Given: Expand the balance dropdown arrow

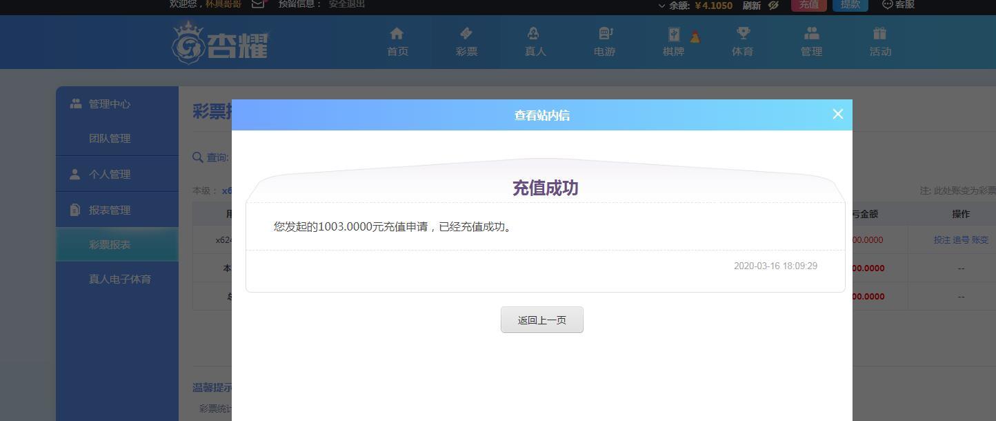Looking at the screenshot, I should pos(662,6).
